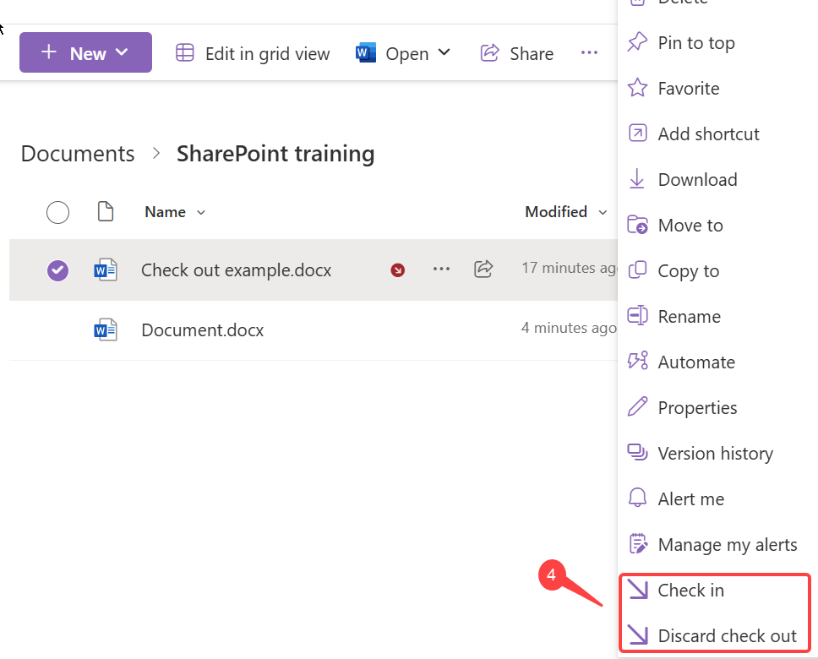Choose Discard check out menu option
The height and width of the screenshot is (659, 818).
(727, 636)
